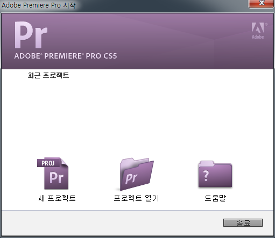Click the Open Project folder icon
This screenshot has width=275, height=238.
(137, 174)
